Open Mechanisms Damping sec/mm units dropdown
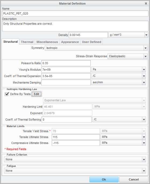 pos(119,82)
